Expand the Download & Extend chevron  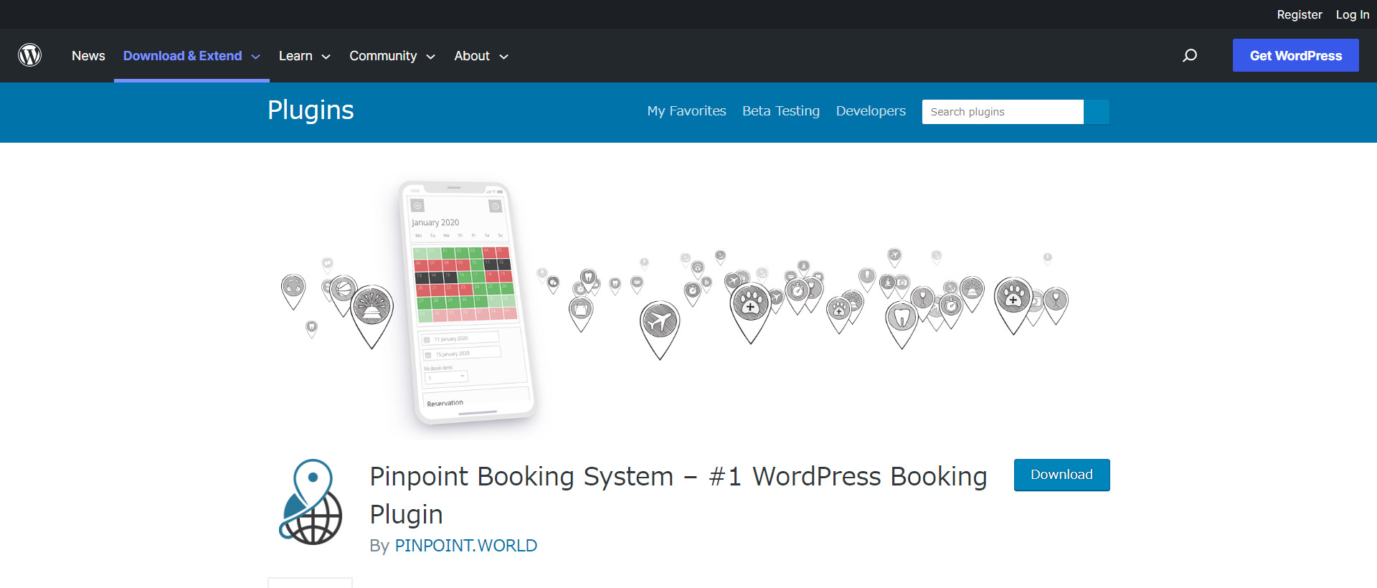256,57
